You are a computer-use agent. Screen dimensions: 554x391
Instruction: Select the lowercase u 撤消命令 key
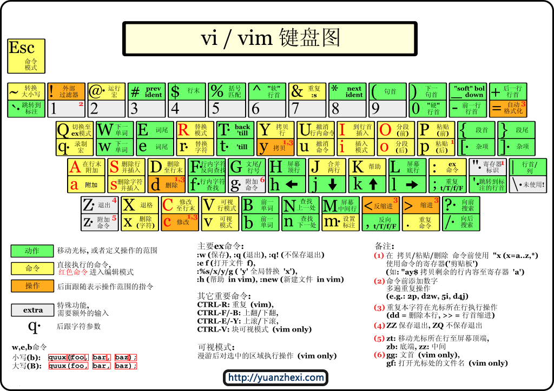(315, 147)
